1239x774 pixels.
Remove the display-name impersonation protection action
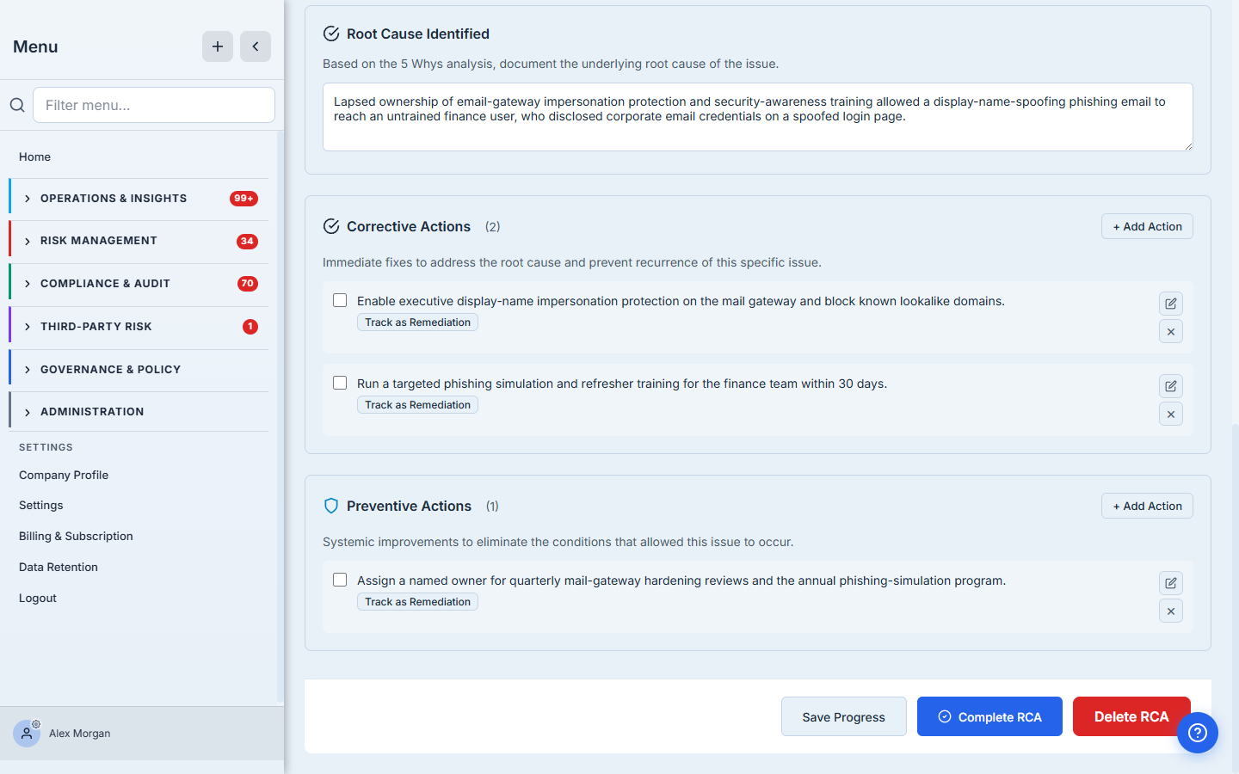[x=1171, y=331]
